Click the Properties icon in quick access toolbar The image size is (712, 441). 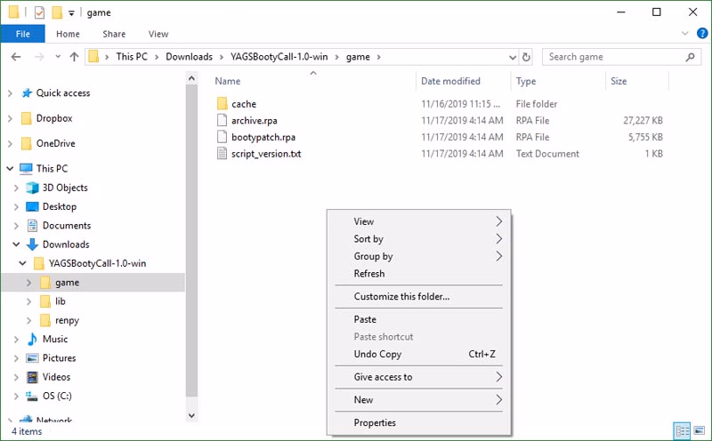tap(38, 12)
